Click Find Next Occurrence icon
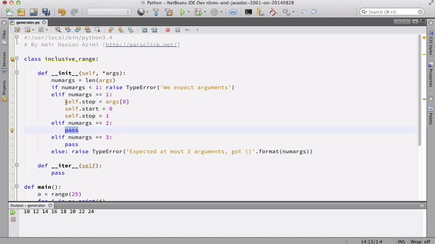The height and width of the screenshot is (244, 435). pyautogui.click(x=77, y=29)
